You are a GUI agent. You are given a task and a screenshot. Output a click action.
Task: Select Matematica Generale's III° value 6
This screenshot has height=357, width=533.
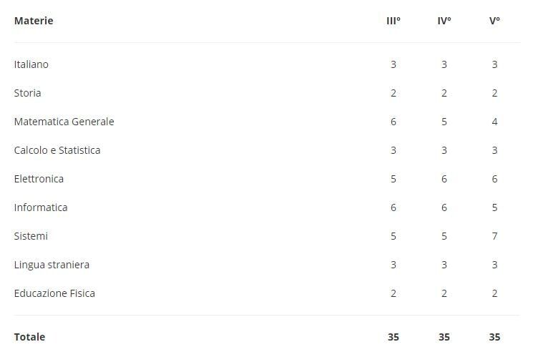[x=393, y=122]
